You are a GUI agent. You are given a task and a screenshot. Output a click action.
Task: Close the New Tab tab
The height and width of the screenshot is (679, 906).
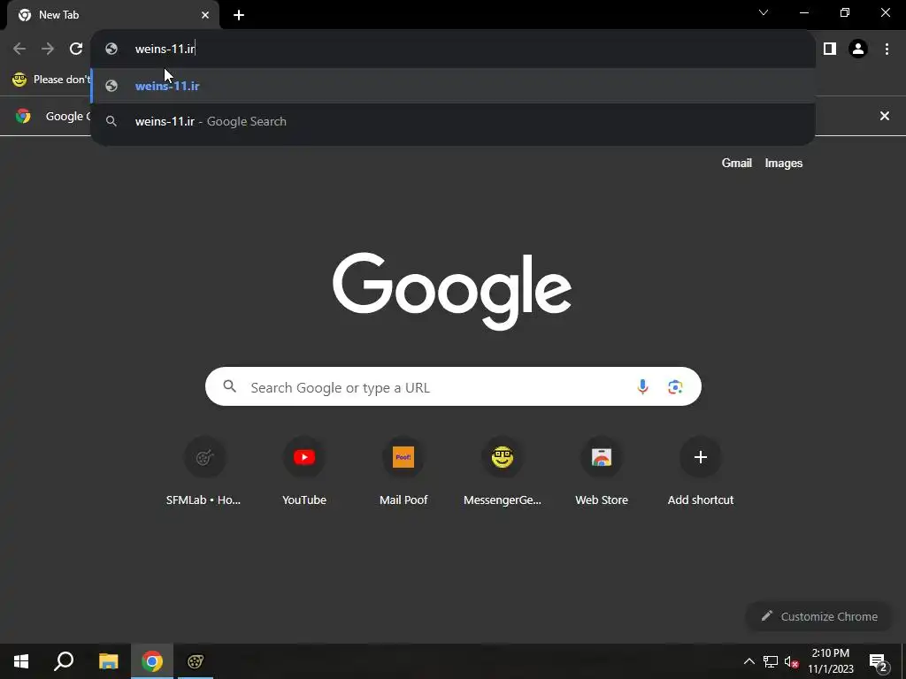(205, 15)
